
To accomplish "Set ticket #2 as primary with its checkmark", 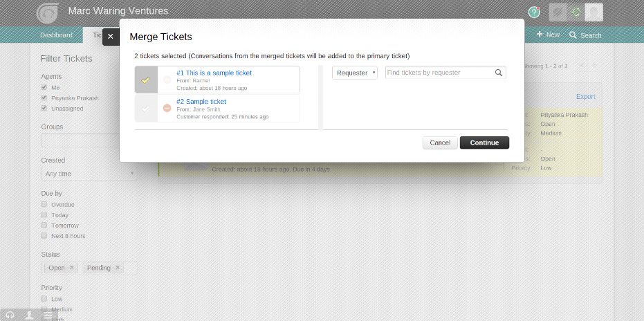I will [146, 109].
